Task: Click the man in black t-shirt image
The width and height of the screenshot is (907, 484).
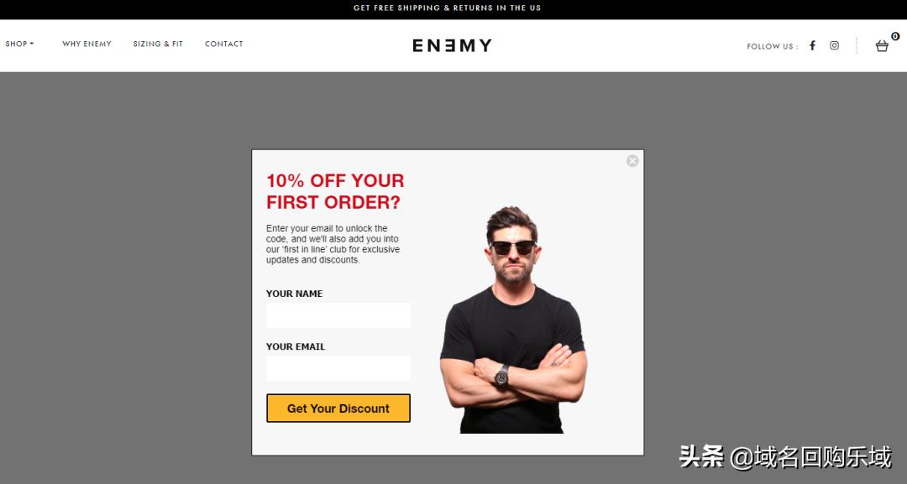Action: pos(513,320)
